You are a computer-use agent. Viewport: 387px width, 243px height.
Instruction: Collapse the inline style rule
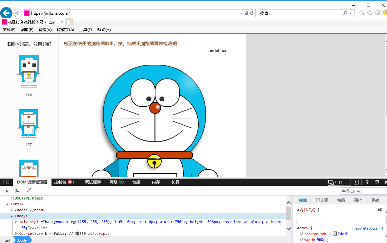[x=298, y=210]
